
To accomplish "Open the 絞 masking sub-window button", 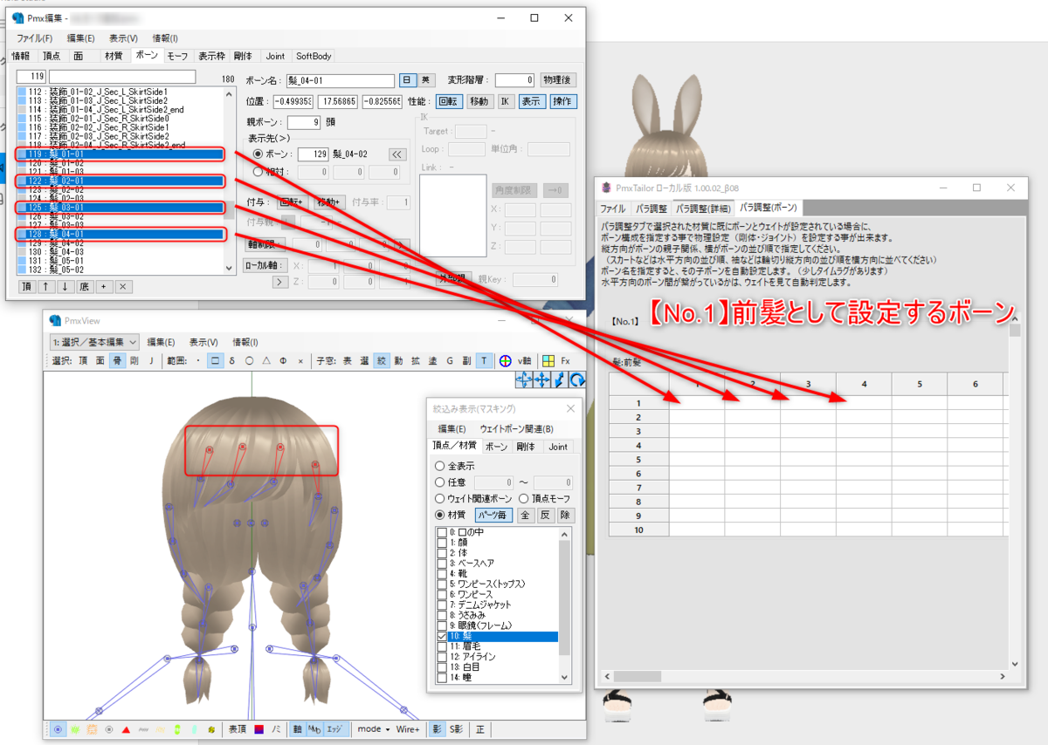I will pyautogui.click(x=381, y=361).
